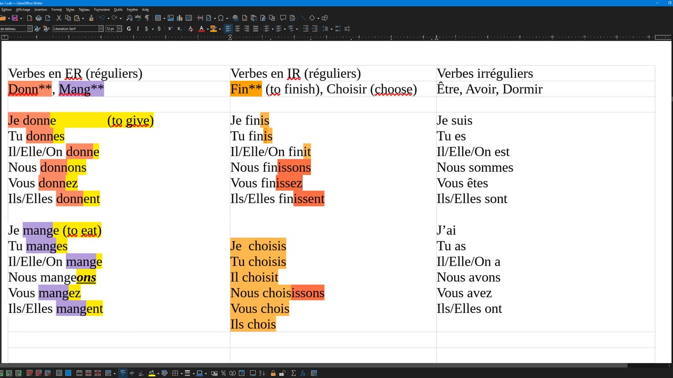Toggle Center Horizontally paragraph button
The width and height of the screenshot is (673, 378).
point(238,29)
